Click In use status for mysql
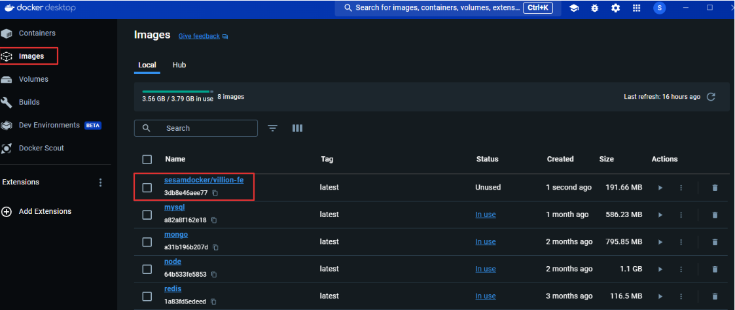The width and height of the screenshot is (735, 310). pos(486,215)
